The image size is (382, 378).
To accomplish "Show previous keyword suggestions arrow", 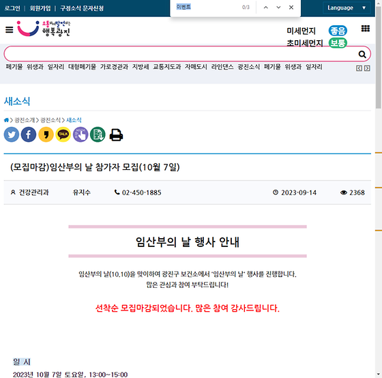I will tap(359, 68).
